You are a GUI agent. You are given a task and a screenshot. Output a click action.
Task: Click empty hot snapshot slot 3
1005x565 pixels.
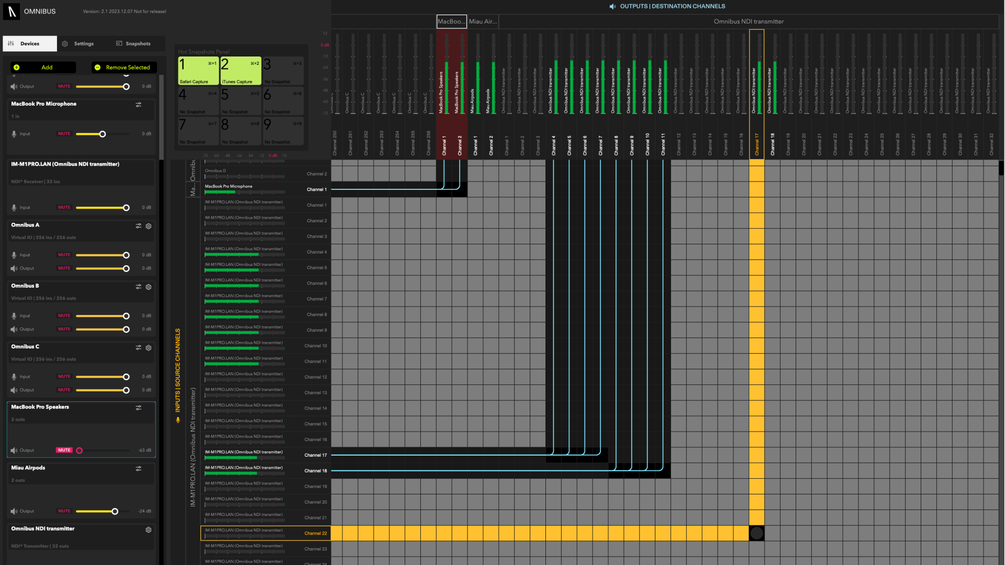click(x=283, y=71)
